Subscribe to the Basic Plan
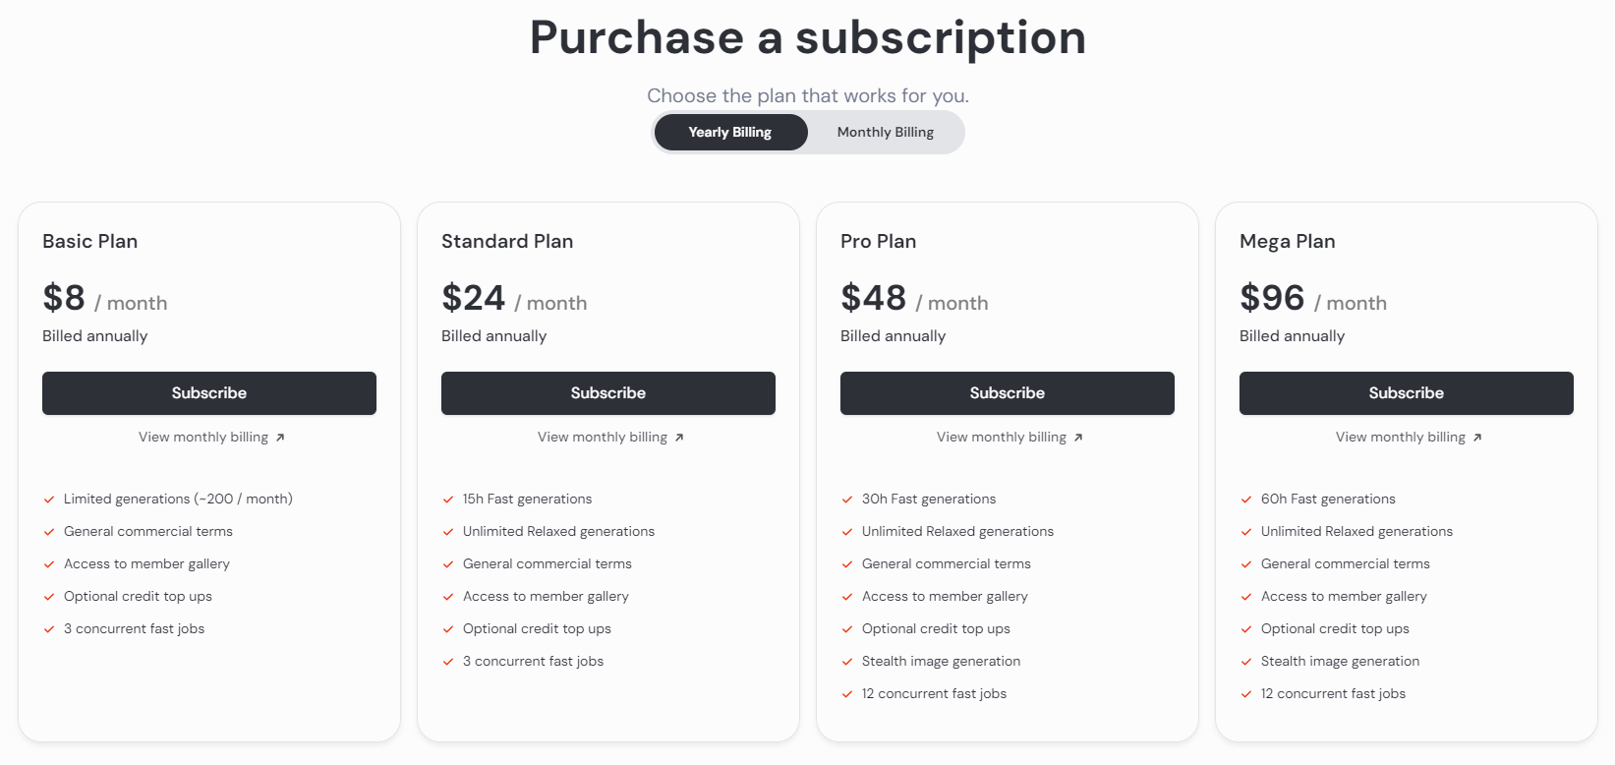 (x=209, y=393)
